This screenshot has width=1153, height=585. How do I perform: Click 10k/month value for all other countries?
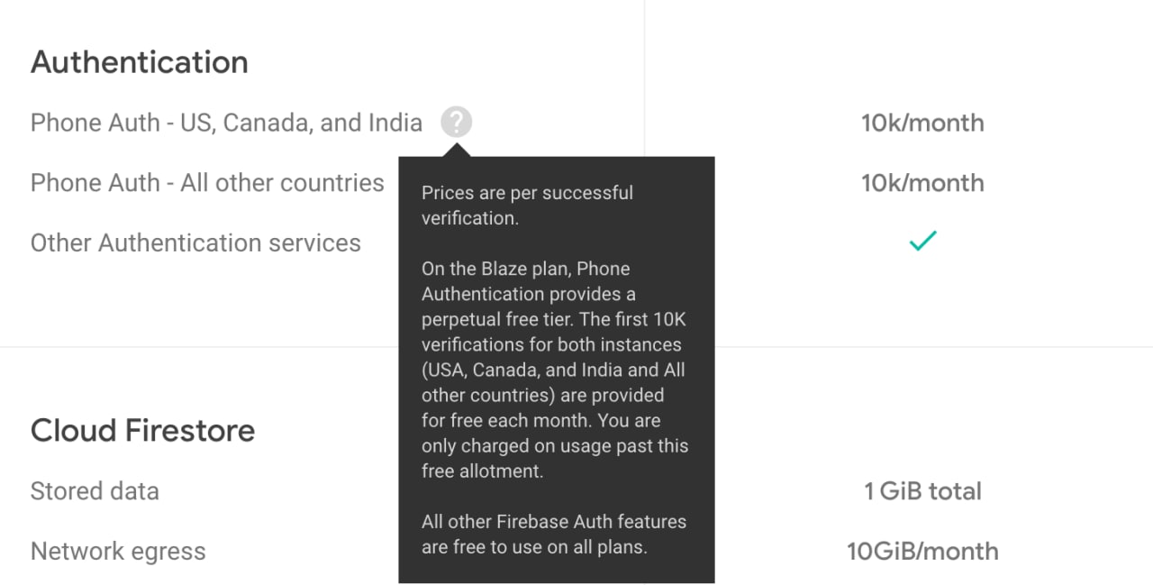coord(922,183)
